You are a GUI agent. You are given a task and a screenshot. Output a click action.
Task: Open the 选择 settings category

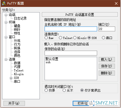point(17,52)
